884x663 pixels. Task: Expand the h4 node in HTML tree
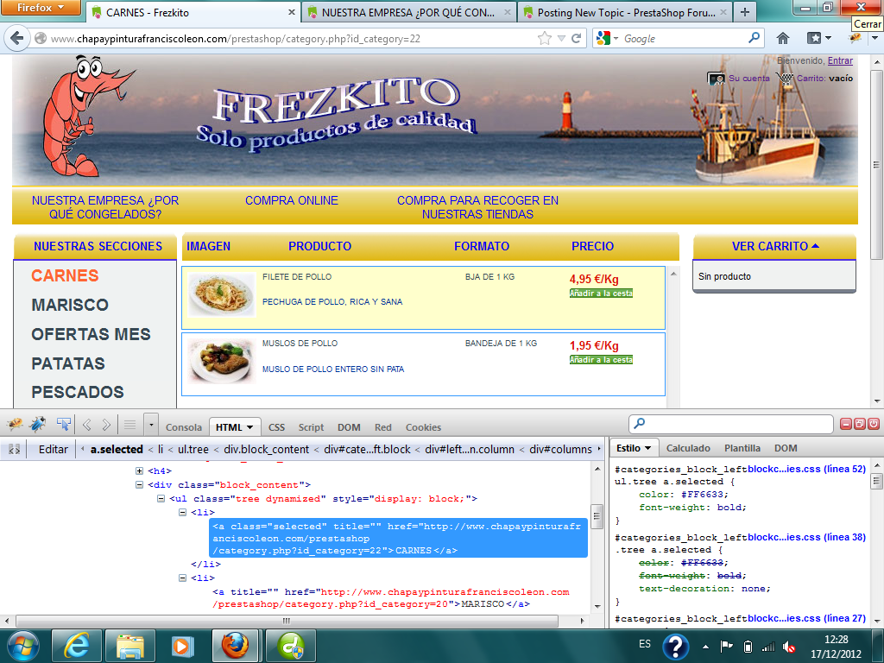(x=139, y=470)
